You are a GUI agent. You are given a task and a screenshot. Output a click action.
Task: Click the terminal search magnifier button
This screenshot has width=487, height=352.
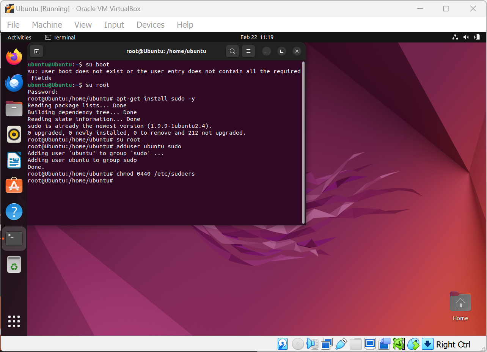click(x=233, y=51)
